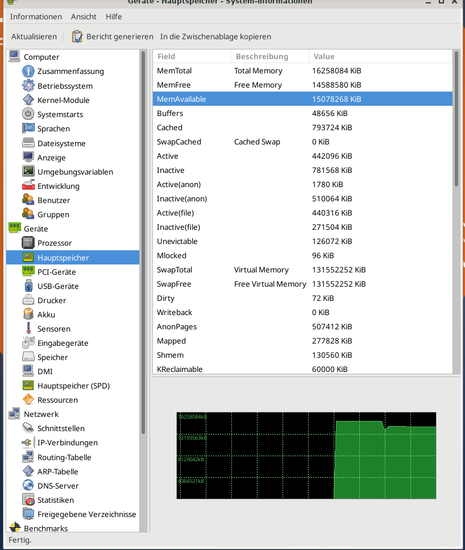Select Umgebungsvariablen terminal icon

pos(28,172)
